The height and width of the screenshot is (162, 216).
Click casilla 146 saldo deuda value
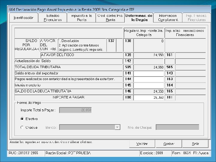click(x=148, y=91)
